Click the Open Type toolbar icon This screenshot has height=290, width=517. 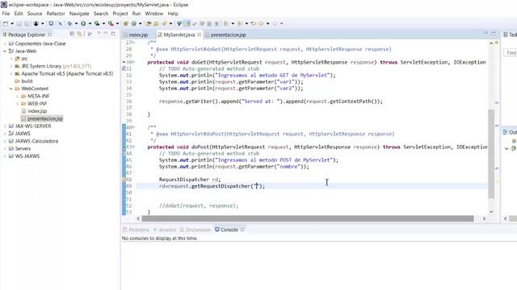pos(149,23)
